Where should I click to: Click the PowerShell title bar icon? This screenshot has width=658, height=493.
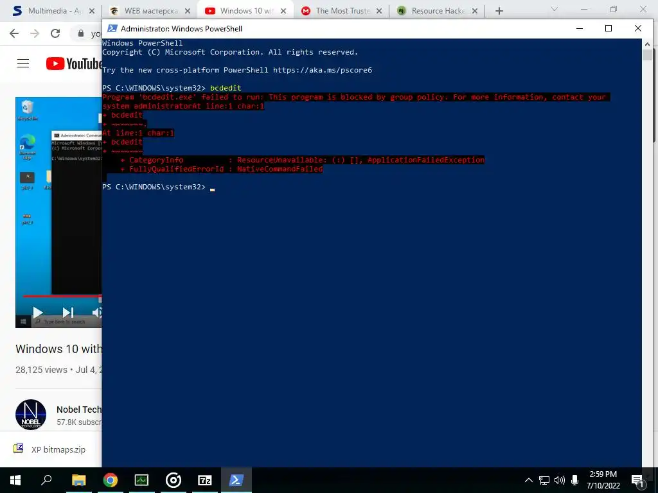pyautogui.click(x=112, y=28)
